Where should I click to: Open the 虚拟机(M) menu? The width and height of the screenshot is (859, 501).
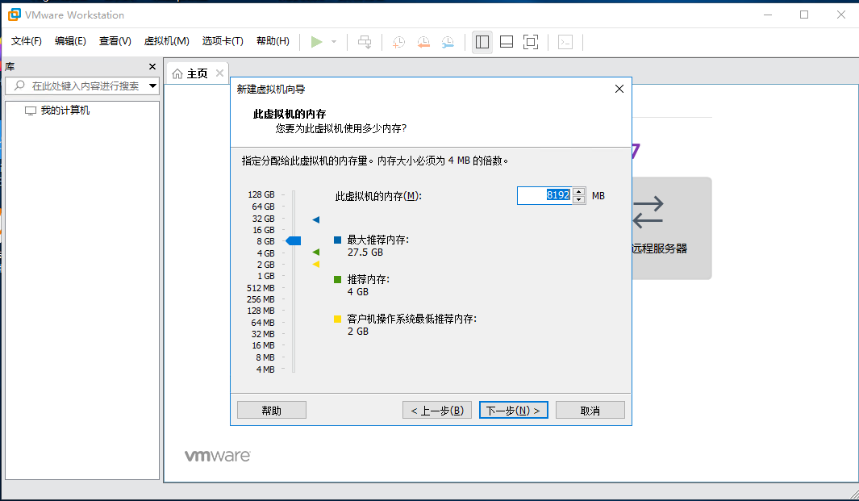pos(166,41)
